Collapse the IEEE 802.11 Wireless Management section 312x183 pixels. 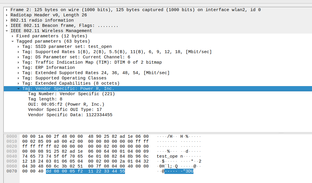(x=7, y=31)
